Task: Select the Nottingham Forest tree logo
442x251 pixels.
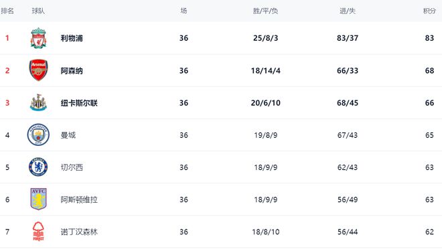Action: tap(38, 232)
